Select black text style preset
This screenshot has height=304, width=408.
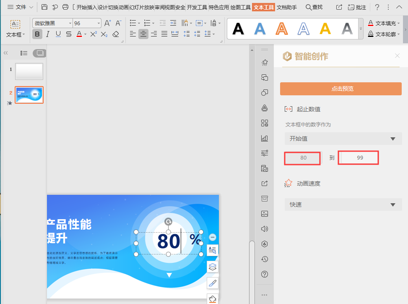tap(238, 29)
